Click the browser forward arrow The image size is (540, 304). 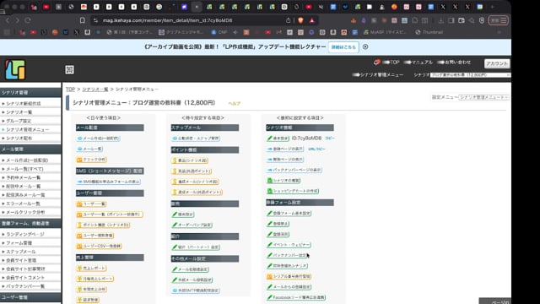pyautogui.click(x=17, y=20)
